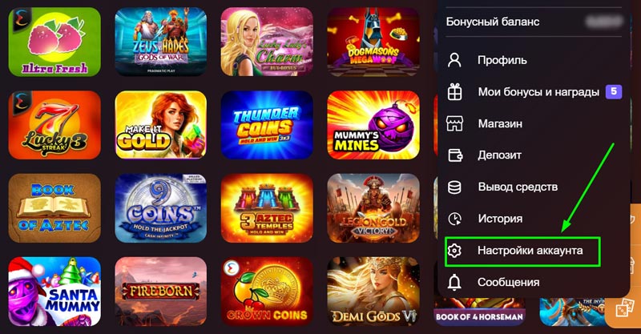Click the Profile person icon
The width and height of the screenshot is (641, 334).
coord(454,60)
